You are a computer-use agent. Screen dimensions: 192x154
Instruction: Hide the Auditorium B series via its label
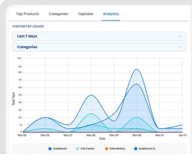147,149
